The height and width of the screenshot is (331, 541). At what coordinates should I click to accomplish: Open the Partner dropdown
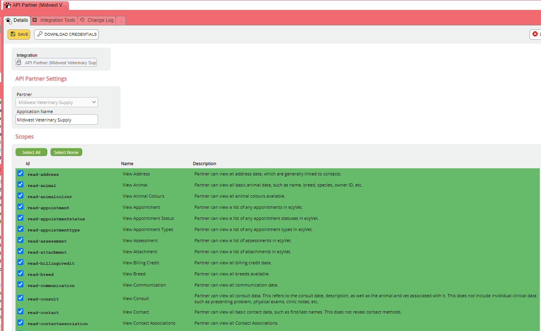[57, 102]
